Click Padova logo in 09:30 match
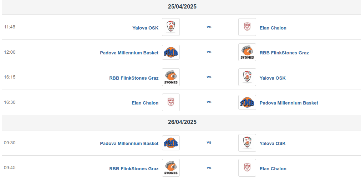 click(x=171, y=143)
